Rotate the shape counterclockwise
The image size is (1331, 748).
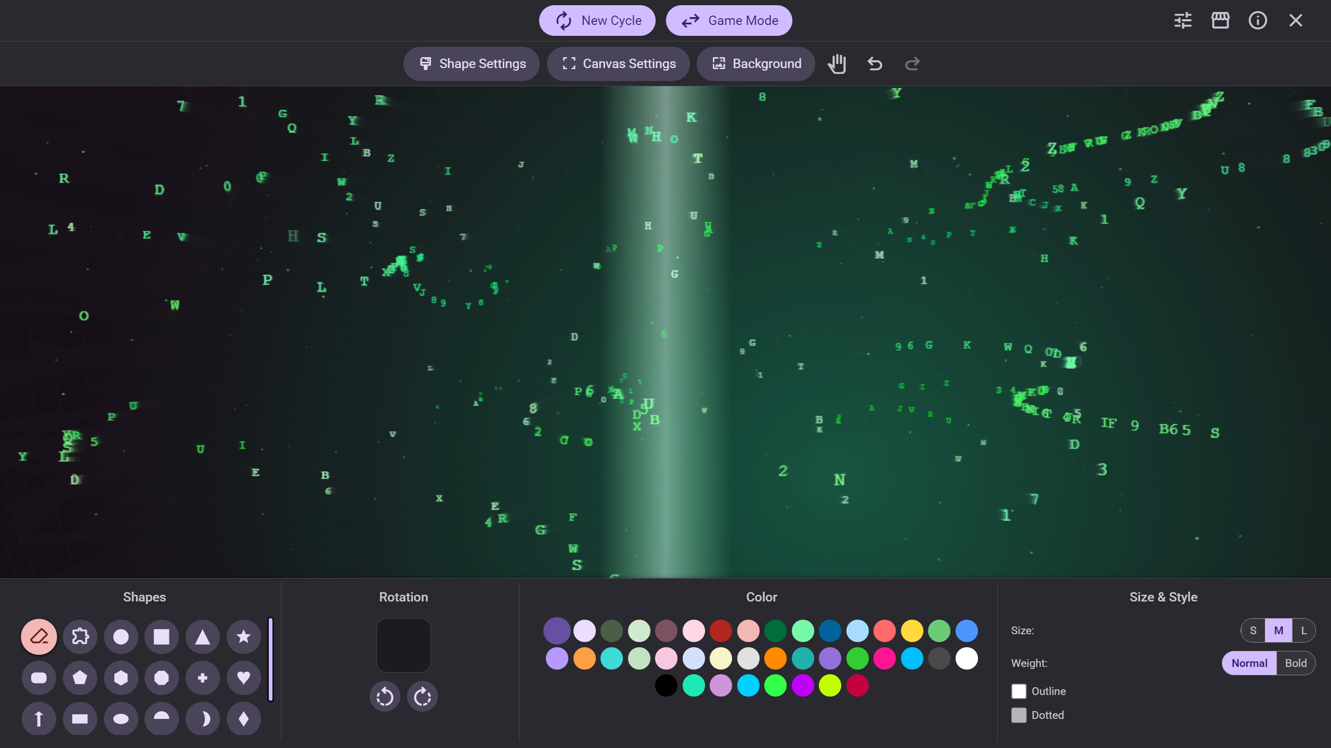point(385,696)
